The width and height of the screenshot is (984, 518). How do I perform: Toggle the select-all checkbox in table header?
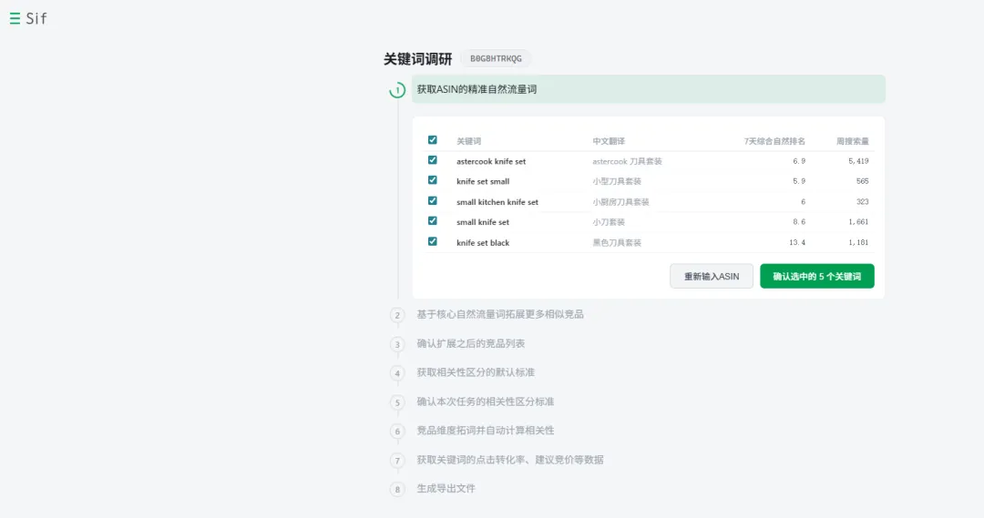[x=433, y=140]
